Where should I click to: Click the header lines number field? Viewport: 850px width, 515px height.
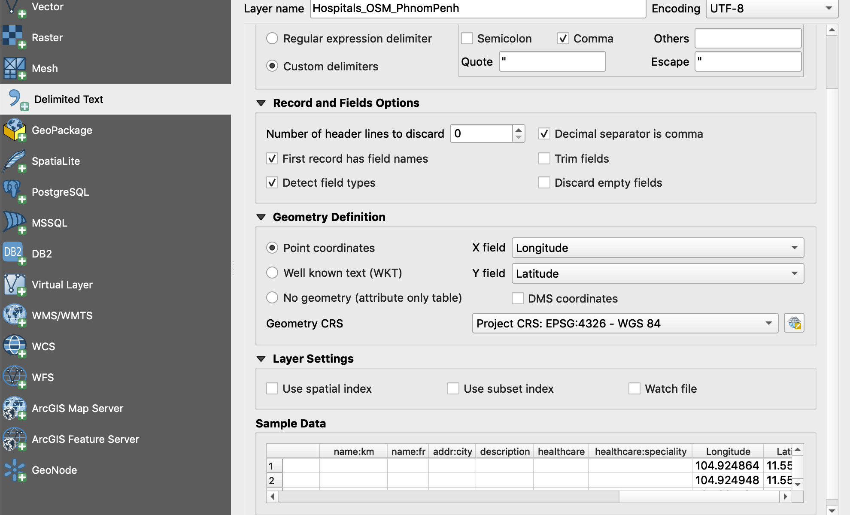pyautogui.click(x=481, y=133)
